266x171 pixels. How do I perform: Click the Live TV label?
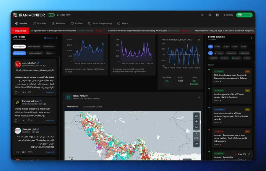tap(242, 154)
